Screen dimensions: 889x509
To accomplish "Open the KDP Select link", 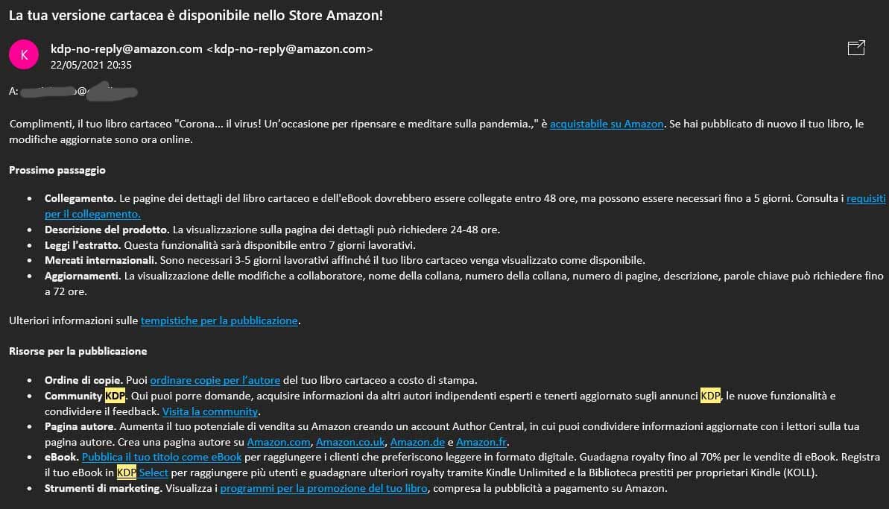I will [x=153, y=472].
